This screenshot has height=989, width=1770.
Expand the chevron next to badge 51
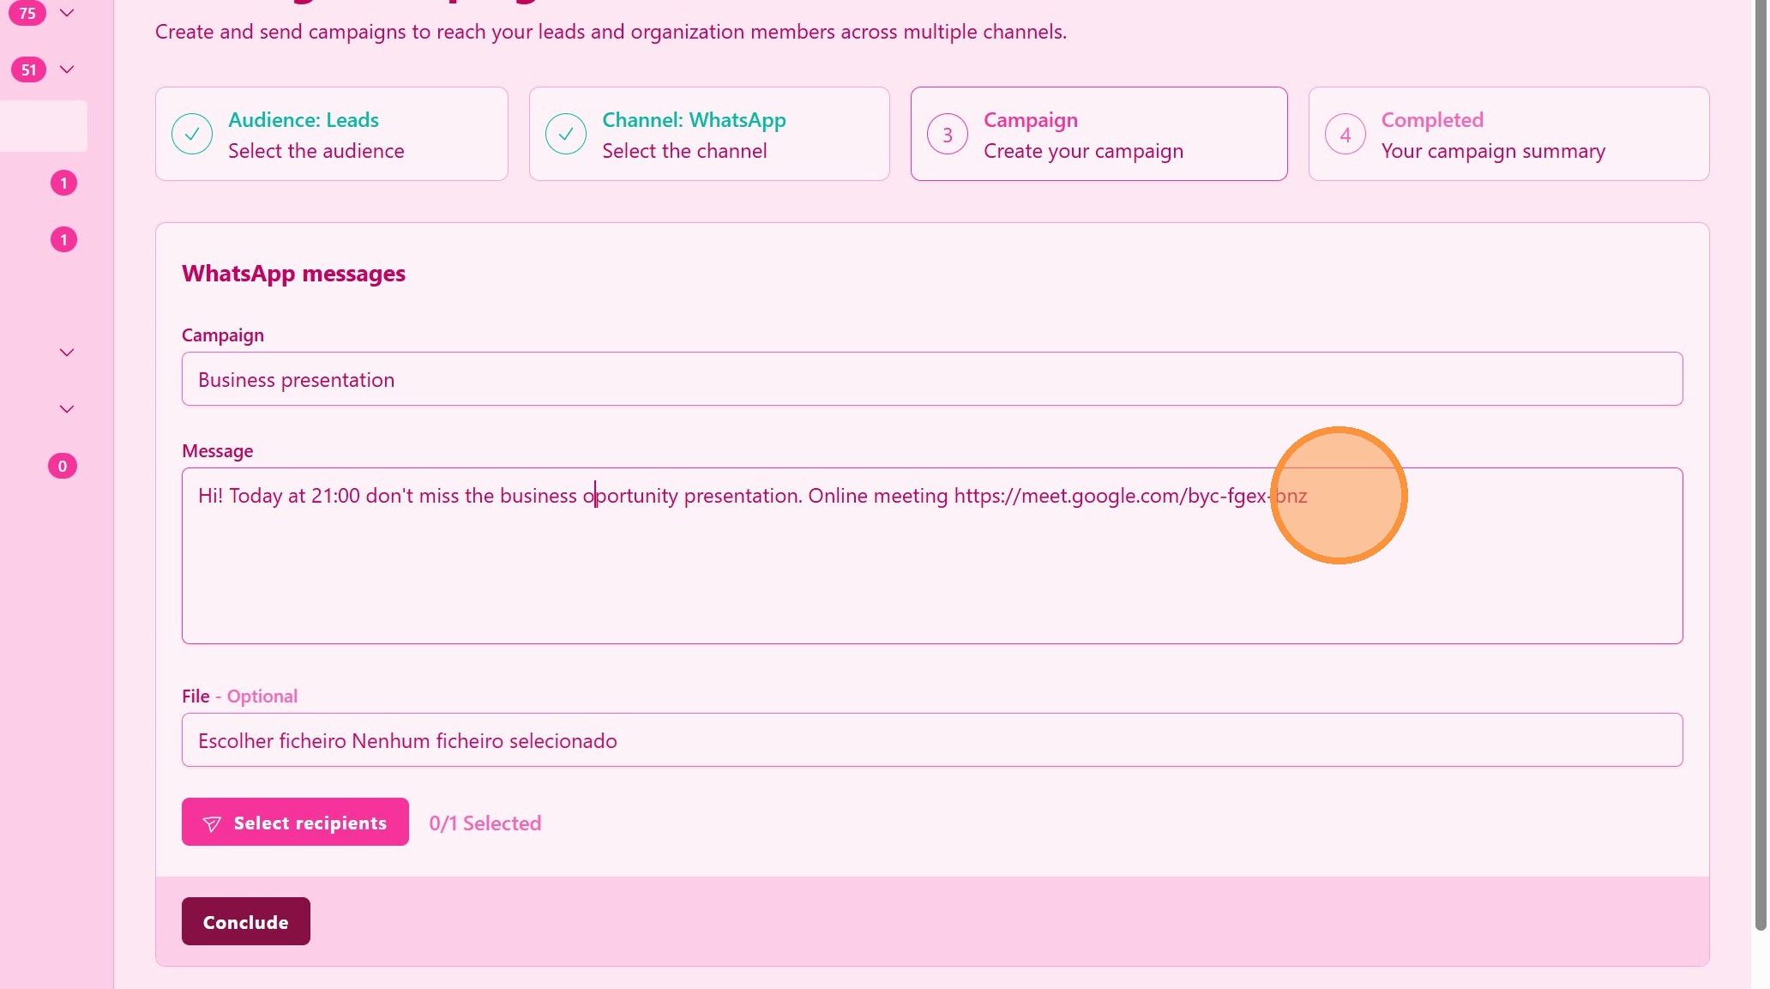pyautogui.click(x=67, y=69)
